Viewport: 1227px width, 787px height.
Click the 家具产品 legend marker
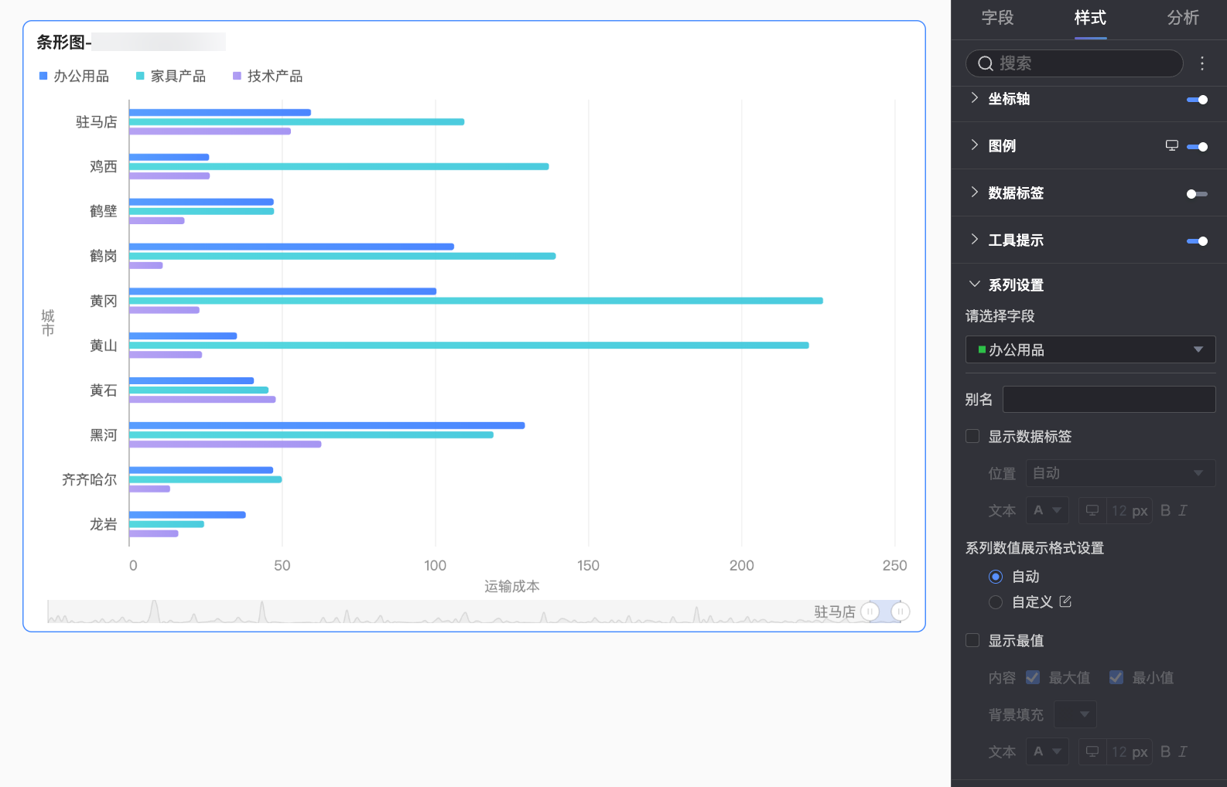click(140, 76)
